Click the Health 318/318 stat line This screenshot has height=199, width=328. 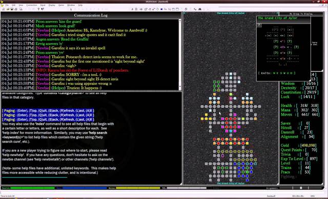[x=299, y=106]
